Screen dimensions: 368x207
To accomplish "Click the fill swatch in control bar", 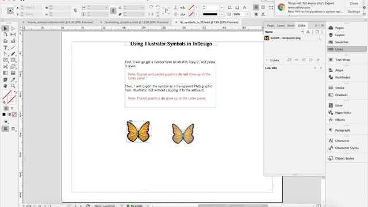I will [x=191, y=7].
